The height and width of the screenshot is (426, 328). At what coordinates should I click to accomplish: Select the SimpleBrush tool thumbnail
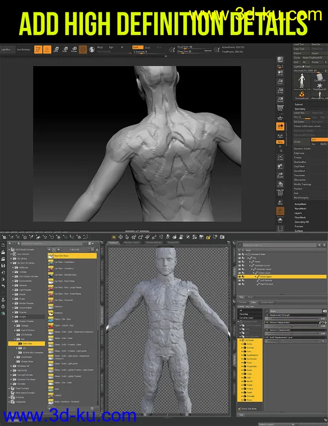[x=302, y=95]
